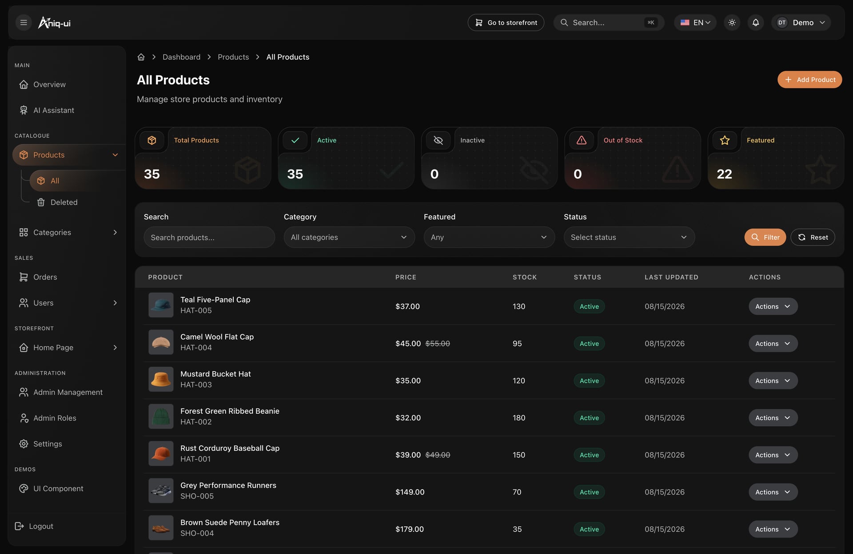This screenshot has width=853, height=554.
Task: Click the Active checkmark card icon
Action: pos(295,140)
